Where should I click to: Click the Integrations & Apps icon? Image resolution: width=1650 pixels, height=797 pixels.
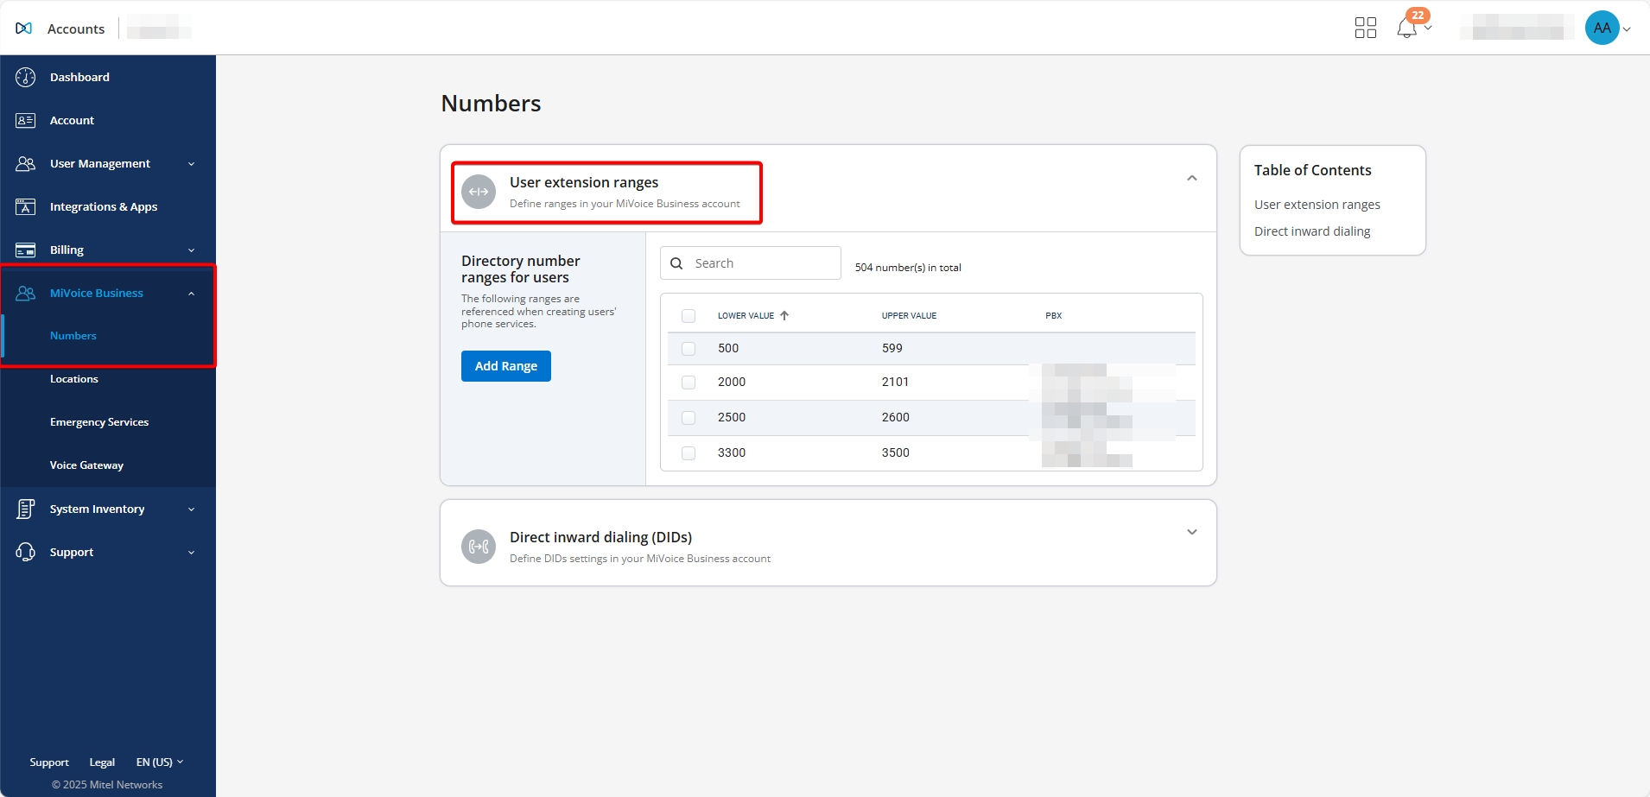coord(26,206)
